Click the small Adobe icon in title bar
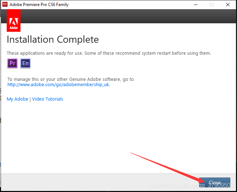Image resolution: width=237 pixels, height=192 pixels. click(5, 4)
